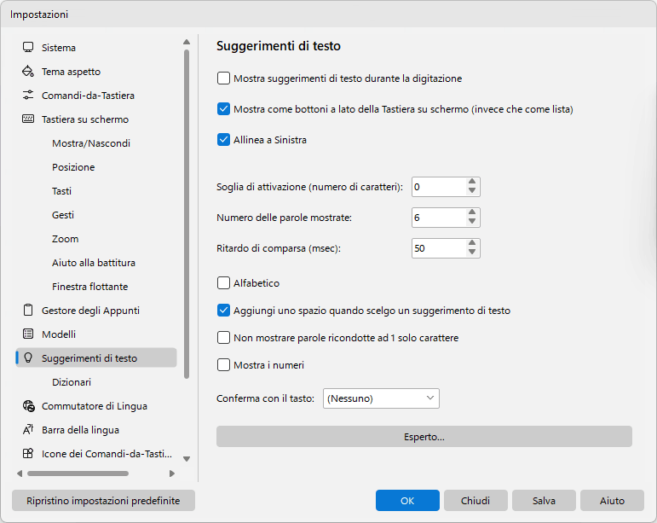Click Ripristino impostazioni predefinite button
The height and width of the screenshot is (523, 657).
[103, 500]
